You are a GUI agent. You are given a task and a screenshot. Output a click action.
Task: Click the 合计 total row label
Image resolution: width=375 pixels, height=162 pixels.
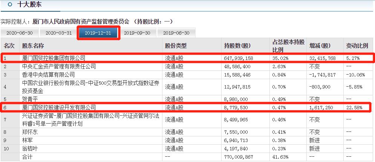pos(27,157)
